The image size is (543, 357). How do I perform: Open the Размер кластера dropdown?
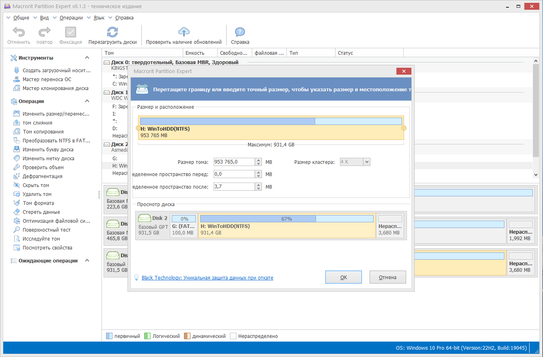coord(367,162)
